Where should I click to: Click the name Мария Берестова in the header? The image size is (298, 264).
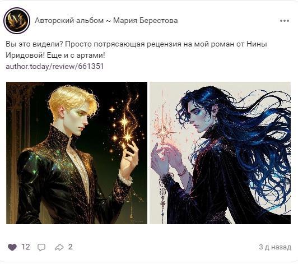146,21
